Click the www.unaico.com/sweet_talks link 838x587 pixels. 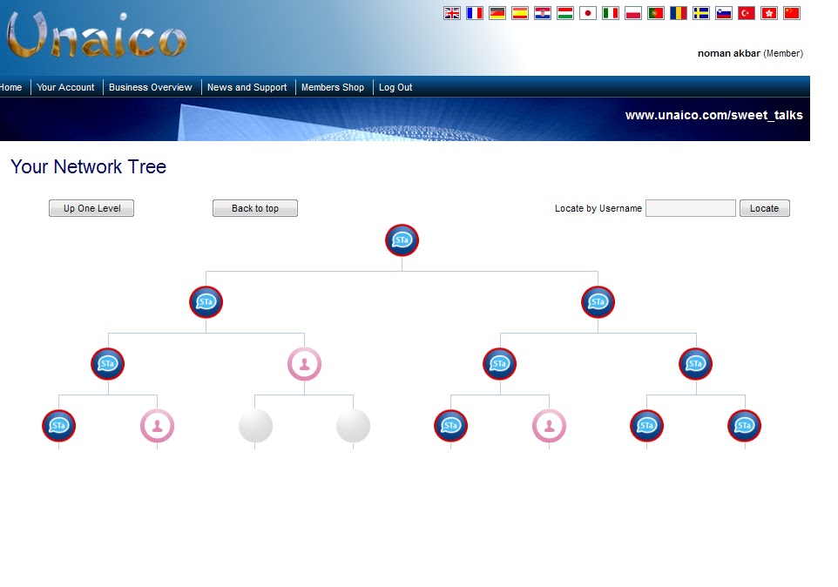click(x=714, y=115)
